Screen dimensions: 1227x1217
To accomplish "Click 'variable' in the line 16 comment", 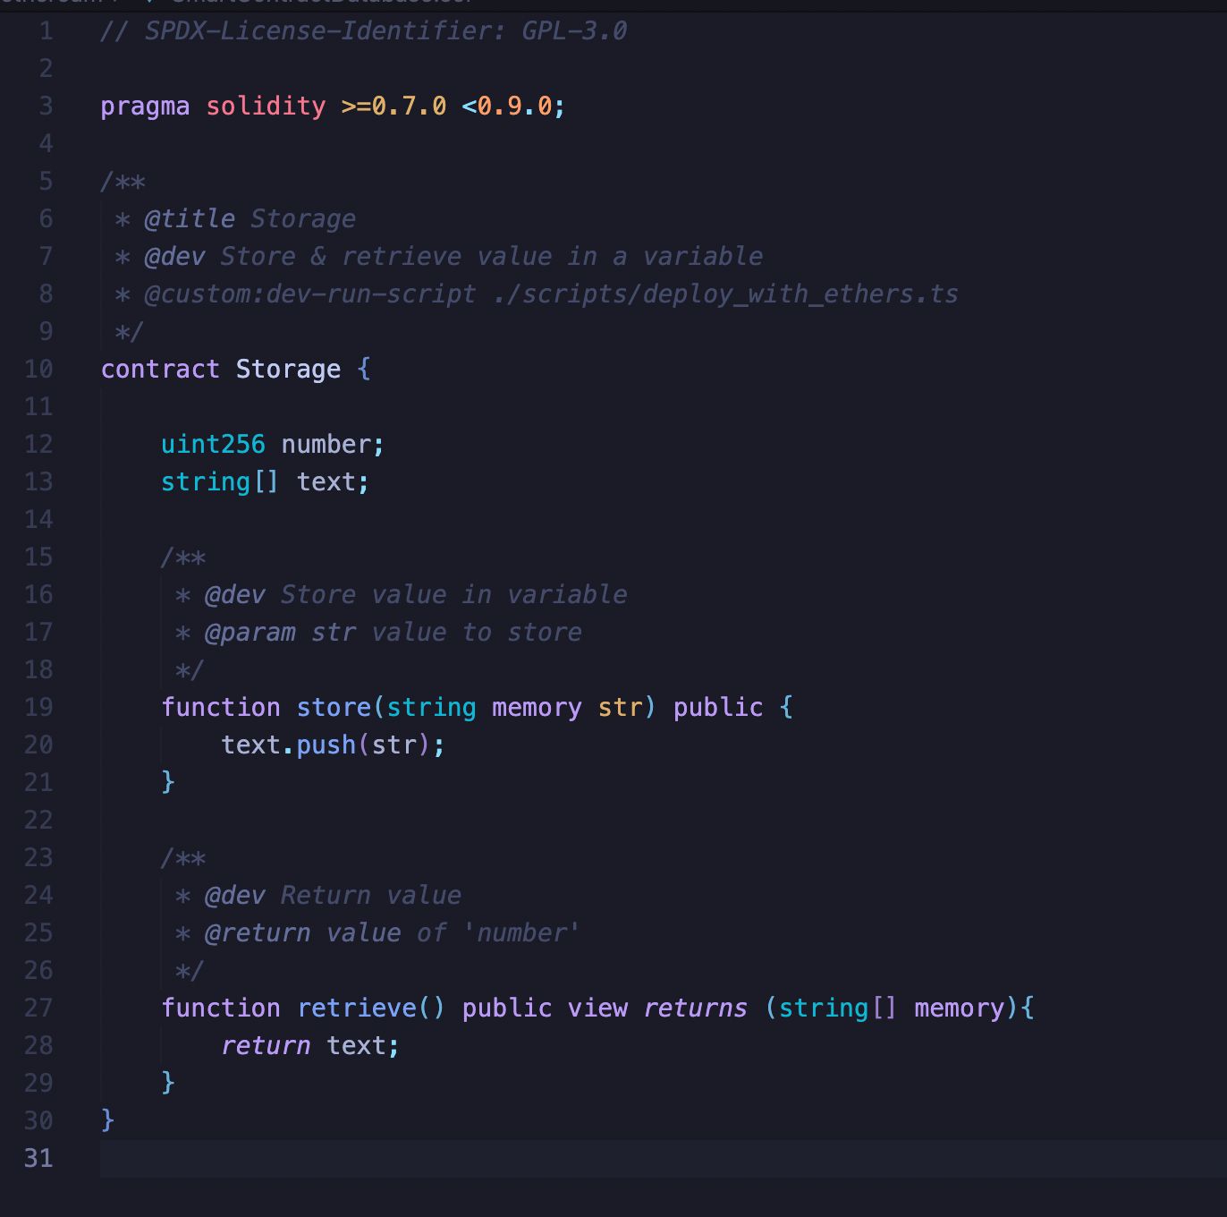I will pos(567,595).
